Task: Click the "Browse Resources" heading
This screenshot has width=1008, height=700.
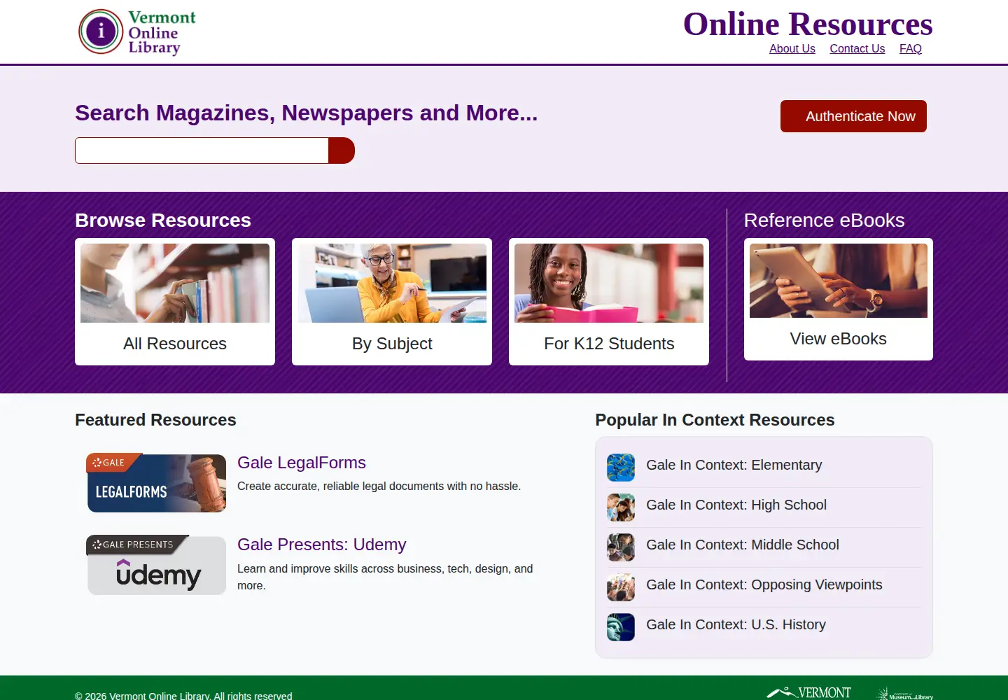Action: click(x=163, y=220)
